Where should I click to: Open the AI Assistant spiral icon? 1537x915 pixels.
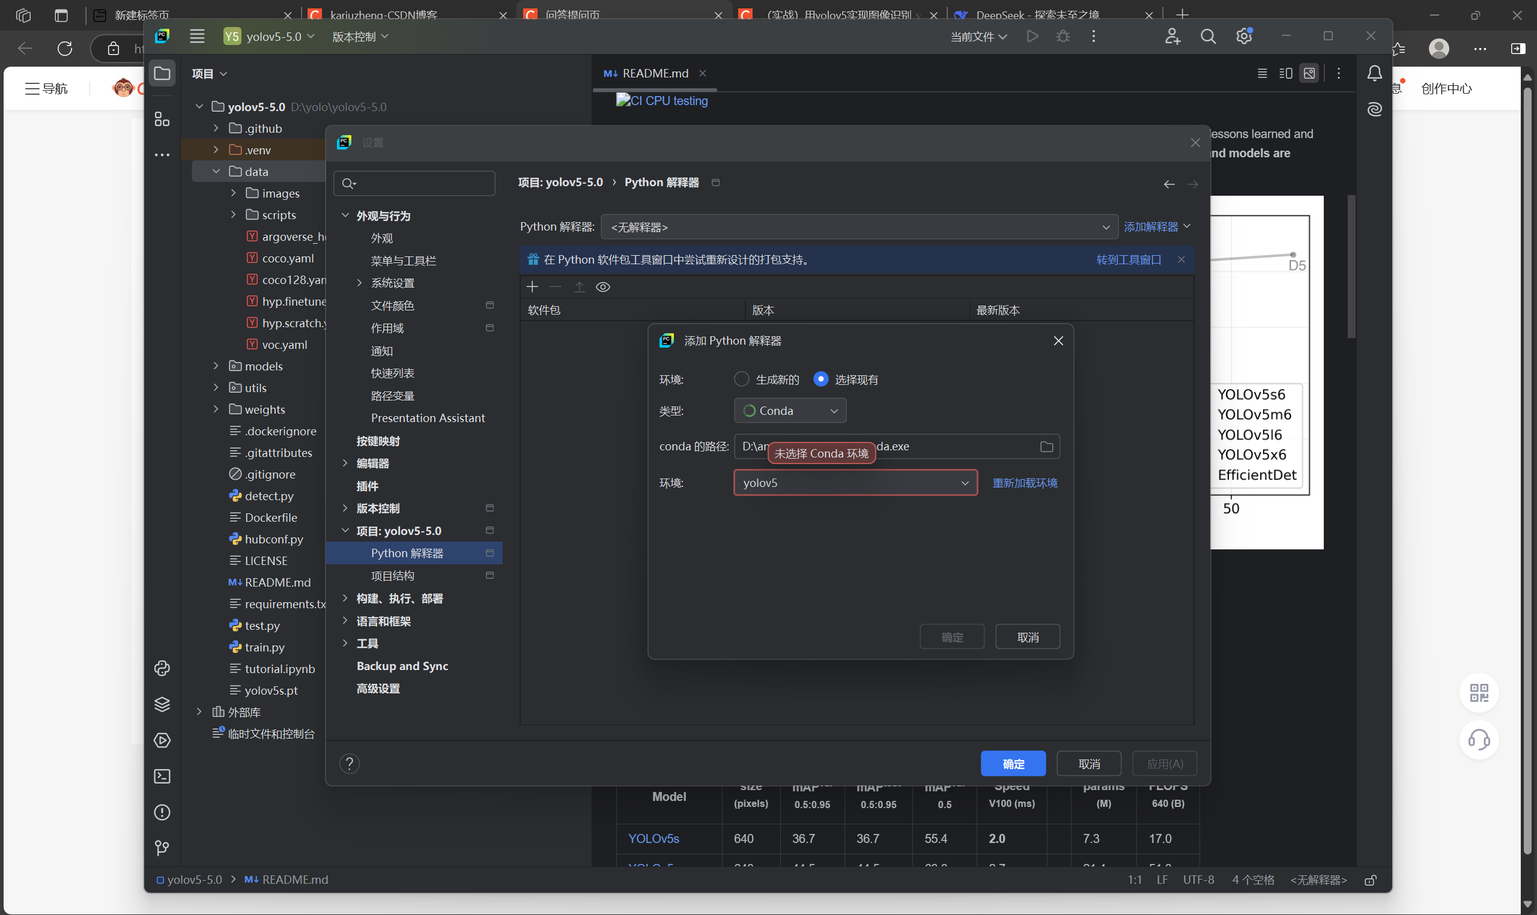[1375, 110]
